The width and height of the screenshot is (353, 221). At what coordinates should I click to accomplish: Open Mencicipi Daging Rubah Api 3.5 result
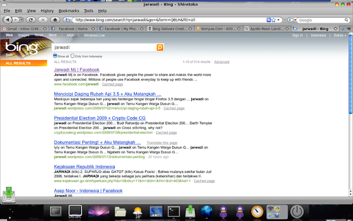108,94
